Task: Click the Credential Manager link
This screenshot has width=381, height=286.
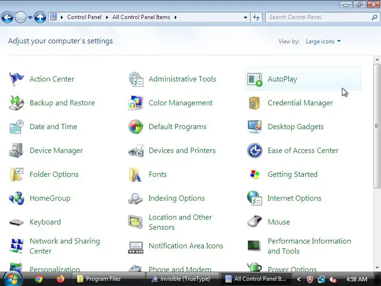Action: [300, 103]
